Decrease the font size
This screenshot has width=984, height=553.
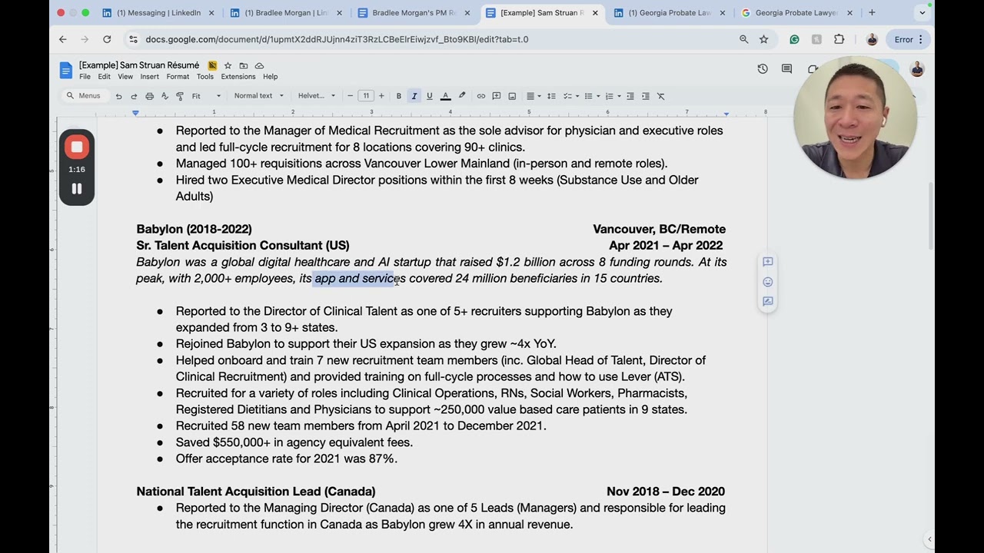point(350,96)
